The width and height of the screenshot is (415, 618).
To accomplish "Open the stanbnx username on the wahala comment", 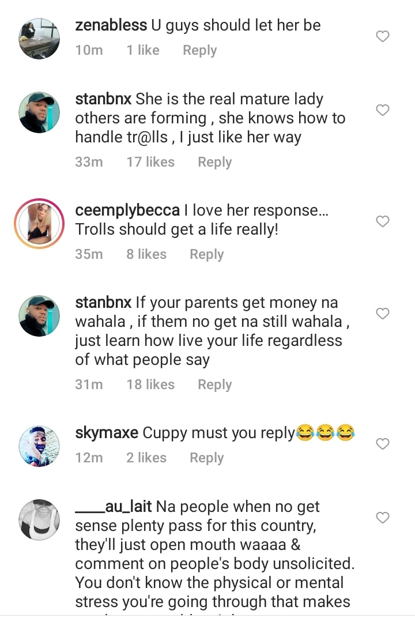I will pyautogui.click(x=104, y=302).
